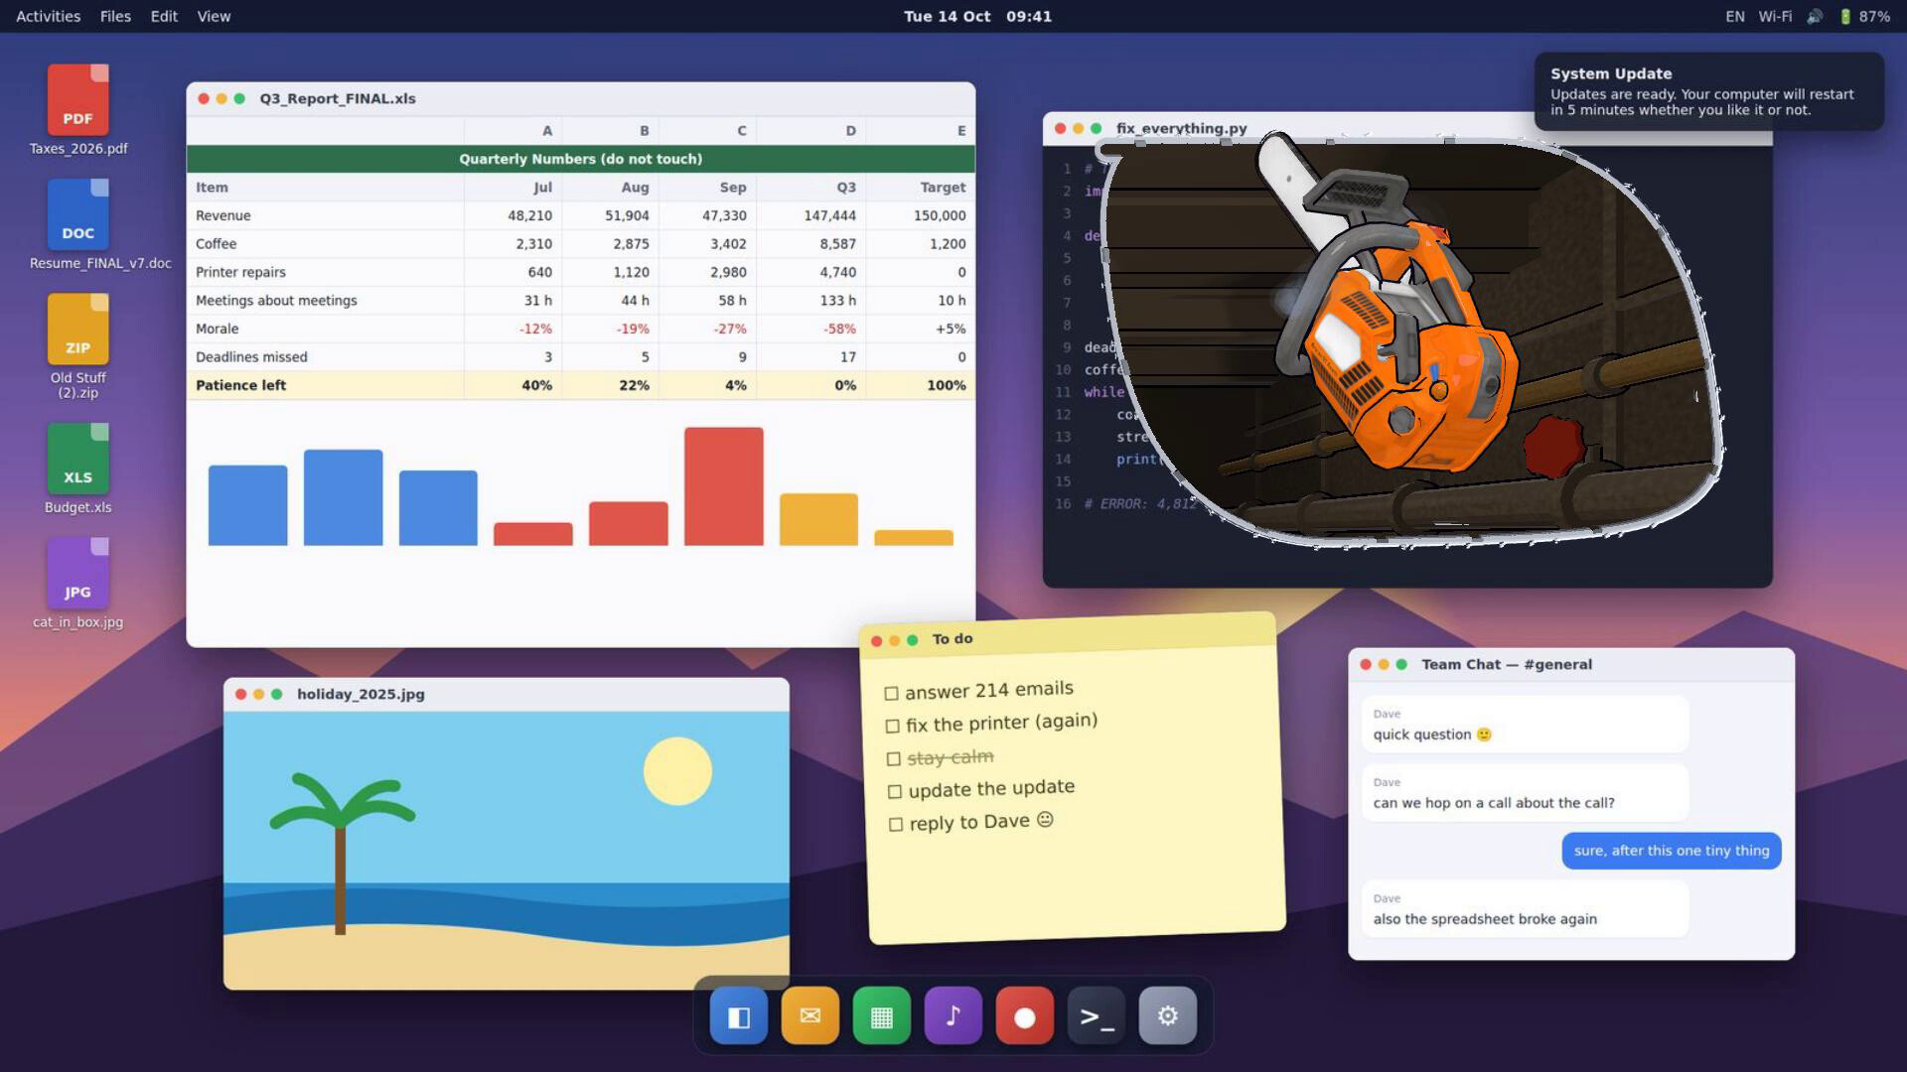Click the 'Quarterly Numbers (do not touch)' header
Image resolution: width=1907 pixels, height=1072 pixels.
(580, 159)
